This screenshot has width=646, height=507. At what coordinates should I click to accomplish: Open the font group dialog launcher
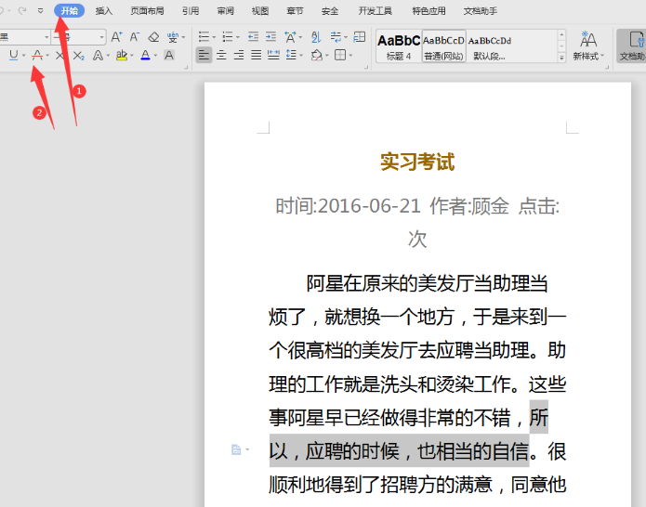(x=186, y=67)
